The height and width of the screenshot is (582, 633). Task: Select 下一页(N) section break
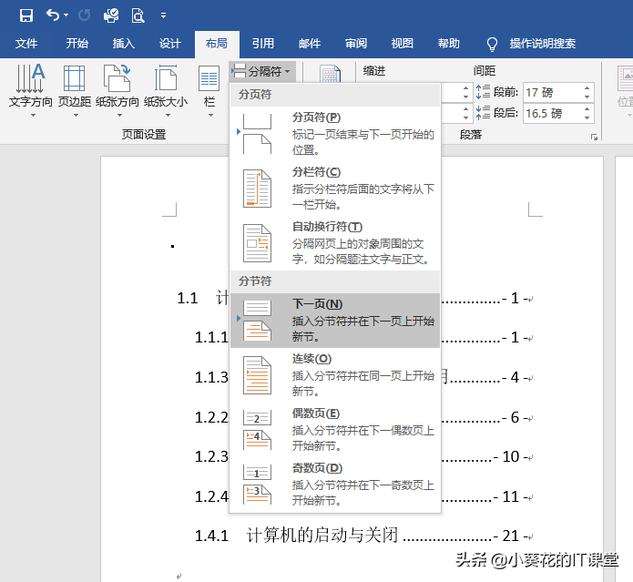pyautogui.click(x=335, y=320)
